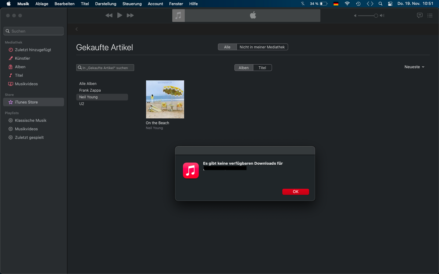The image size is (439, 274).
Task: Open Musikvideos library in sidebar
Action: pos(26,84)
